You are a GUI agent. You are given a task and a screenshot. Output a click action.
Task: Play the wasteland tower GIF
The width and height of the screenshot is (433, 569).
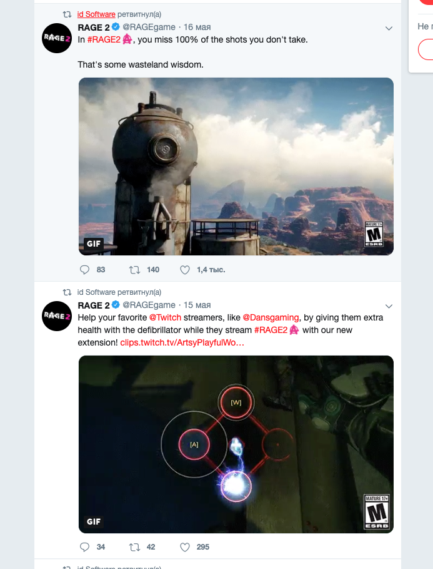(236, 166)
